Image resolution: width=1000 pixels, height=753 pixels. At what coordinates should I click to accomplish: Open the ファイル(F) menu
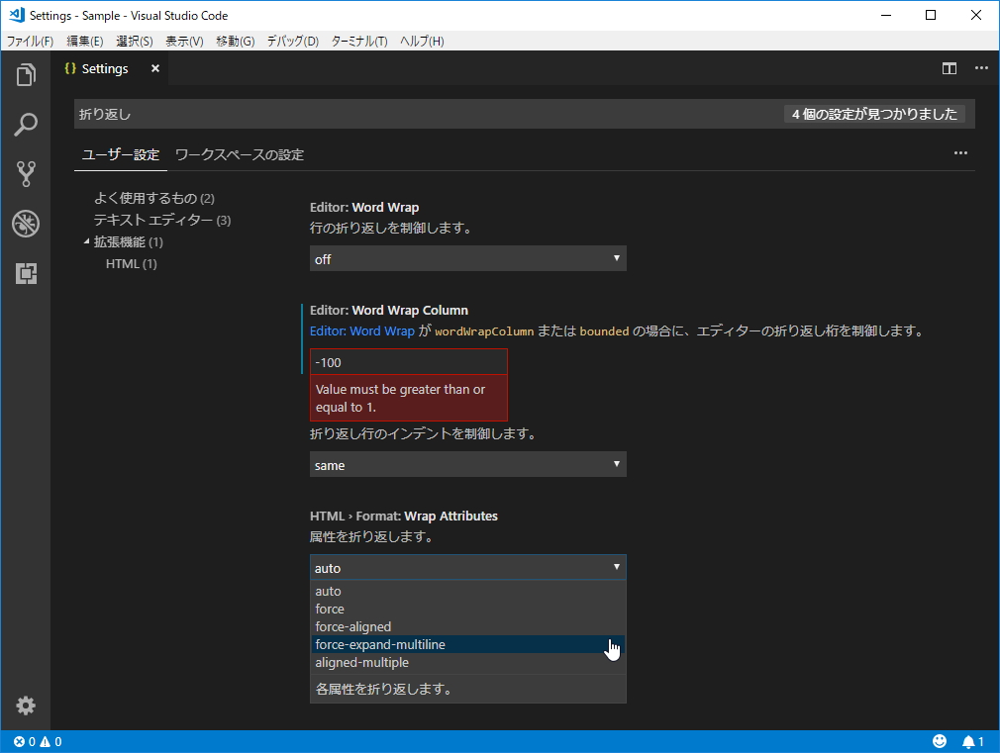click(30, 41)
